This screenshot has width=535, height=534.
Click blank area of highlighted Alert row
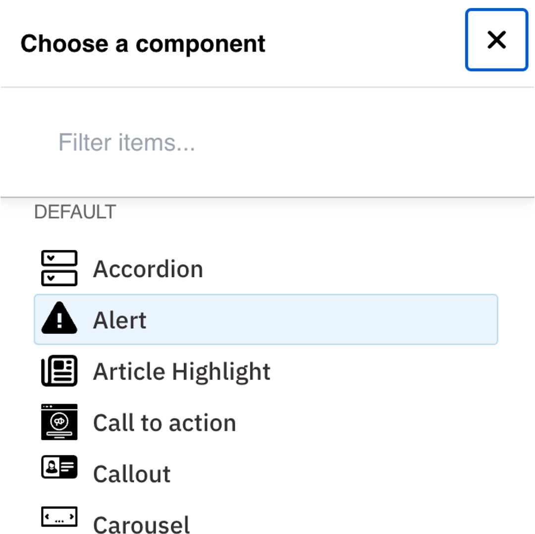(322, 320)
